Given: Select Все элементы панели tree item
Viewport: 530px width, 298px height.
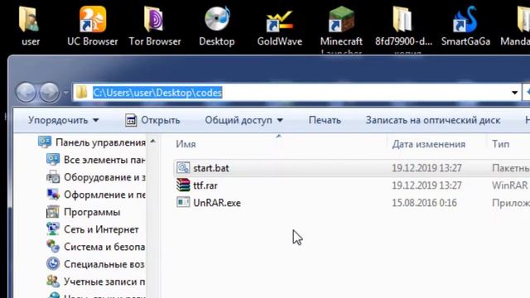Looking at the screenshot, I should tap(104, 160).
